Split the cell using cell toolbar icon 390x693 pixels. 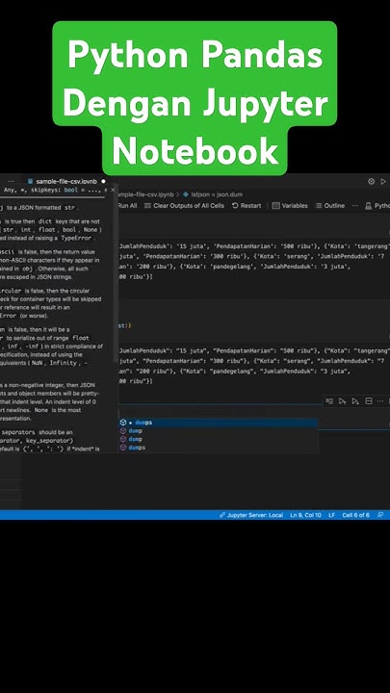(368, 400)
